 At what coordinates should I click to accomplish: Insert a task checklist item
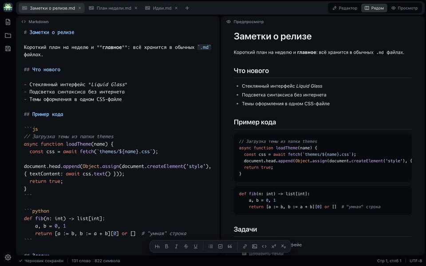(x=221, y=246)
